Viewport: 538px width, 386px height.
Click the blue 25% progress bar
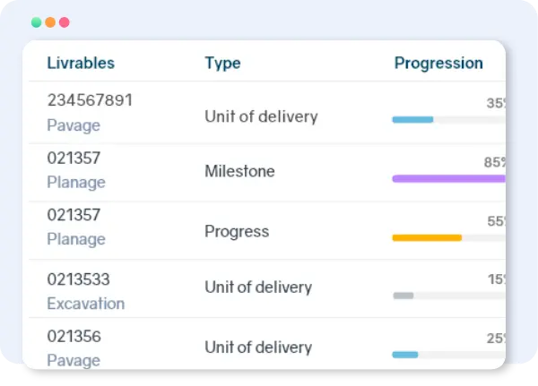pos(406,354)
